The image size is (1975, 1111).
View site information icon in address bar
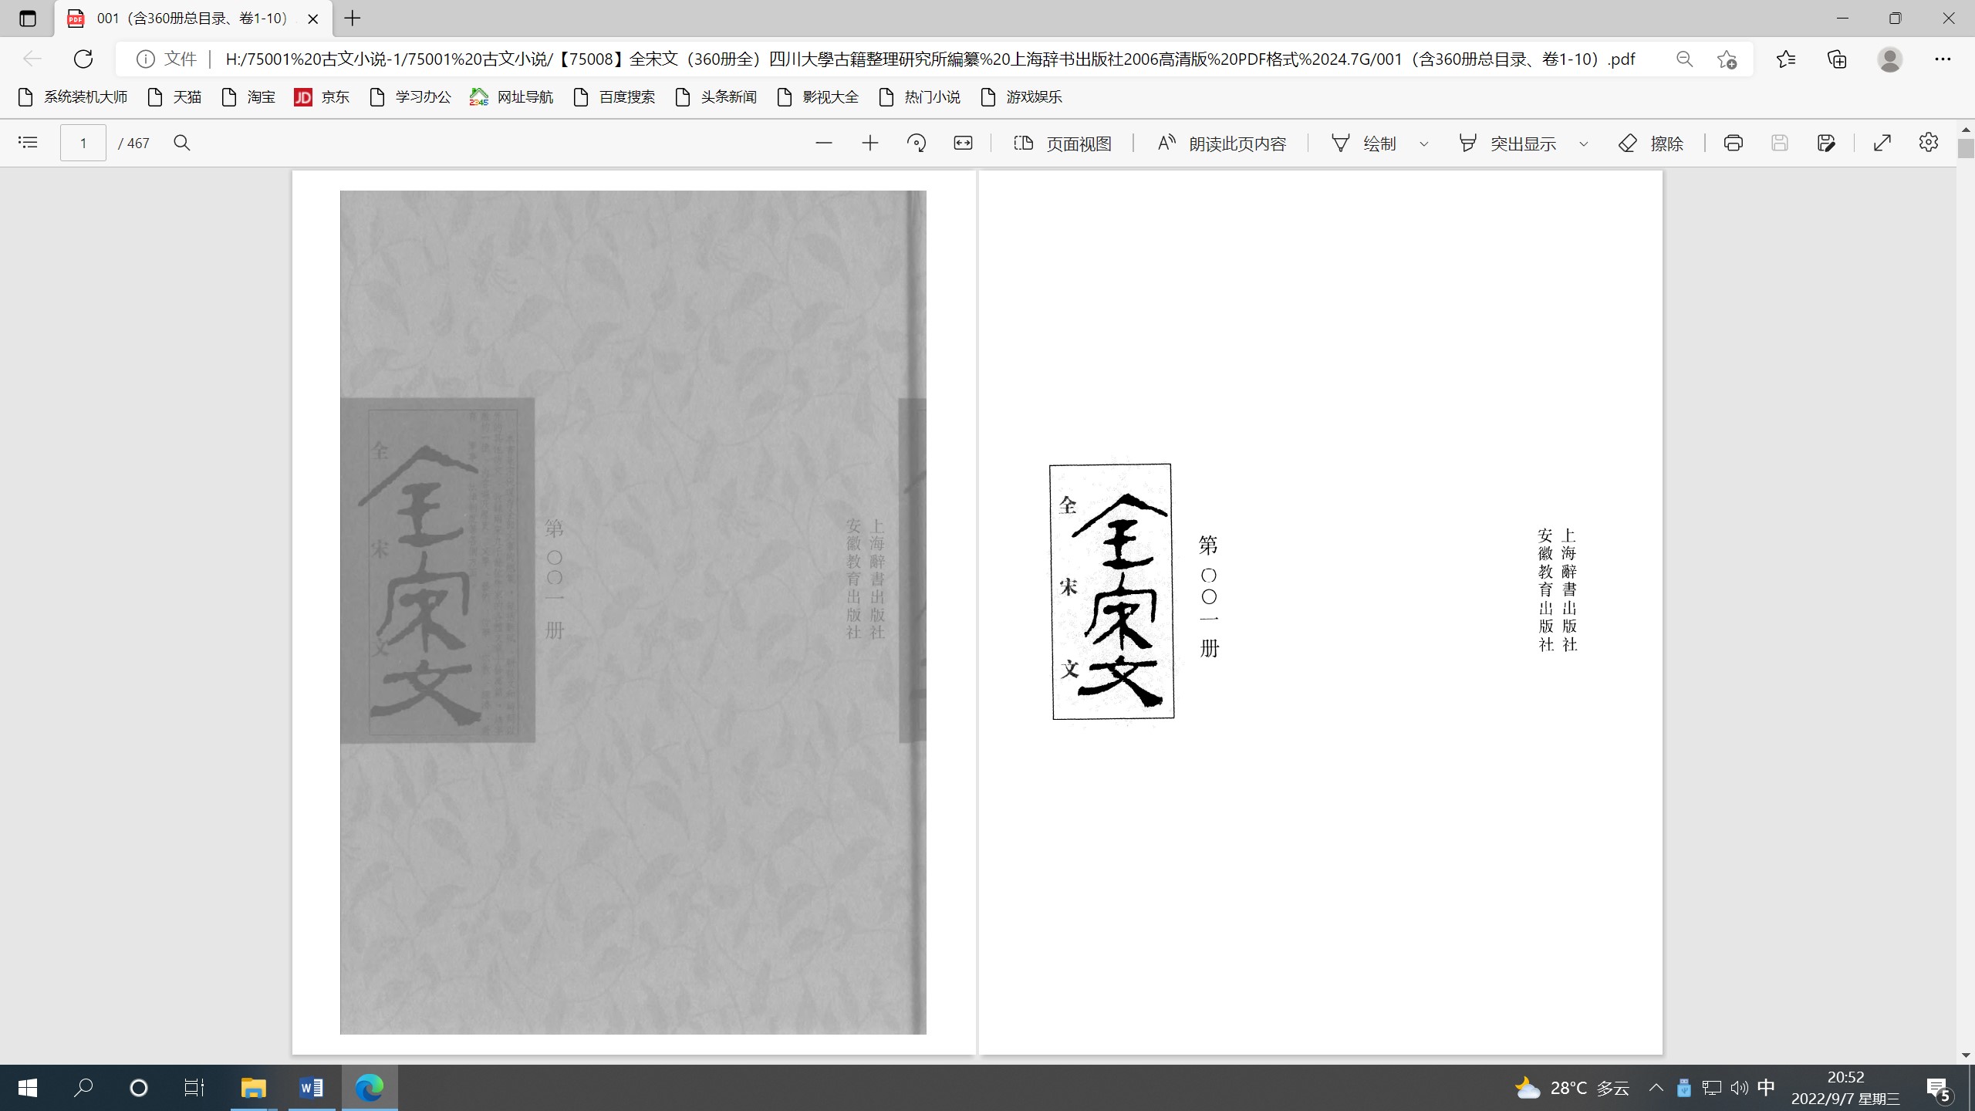pos(145,59)
